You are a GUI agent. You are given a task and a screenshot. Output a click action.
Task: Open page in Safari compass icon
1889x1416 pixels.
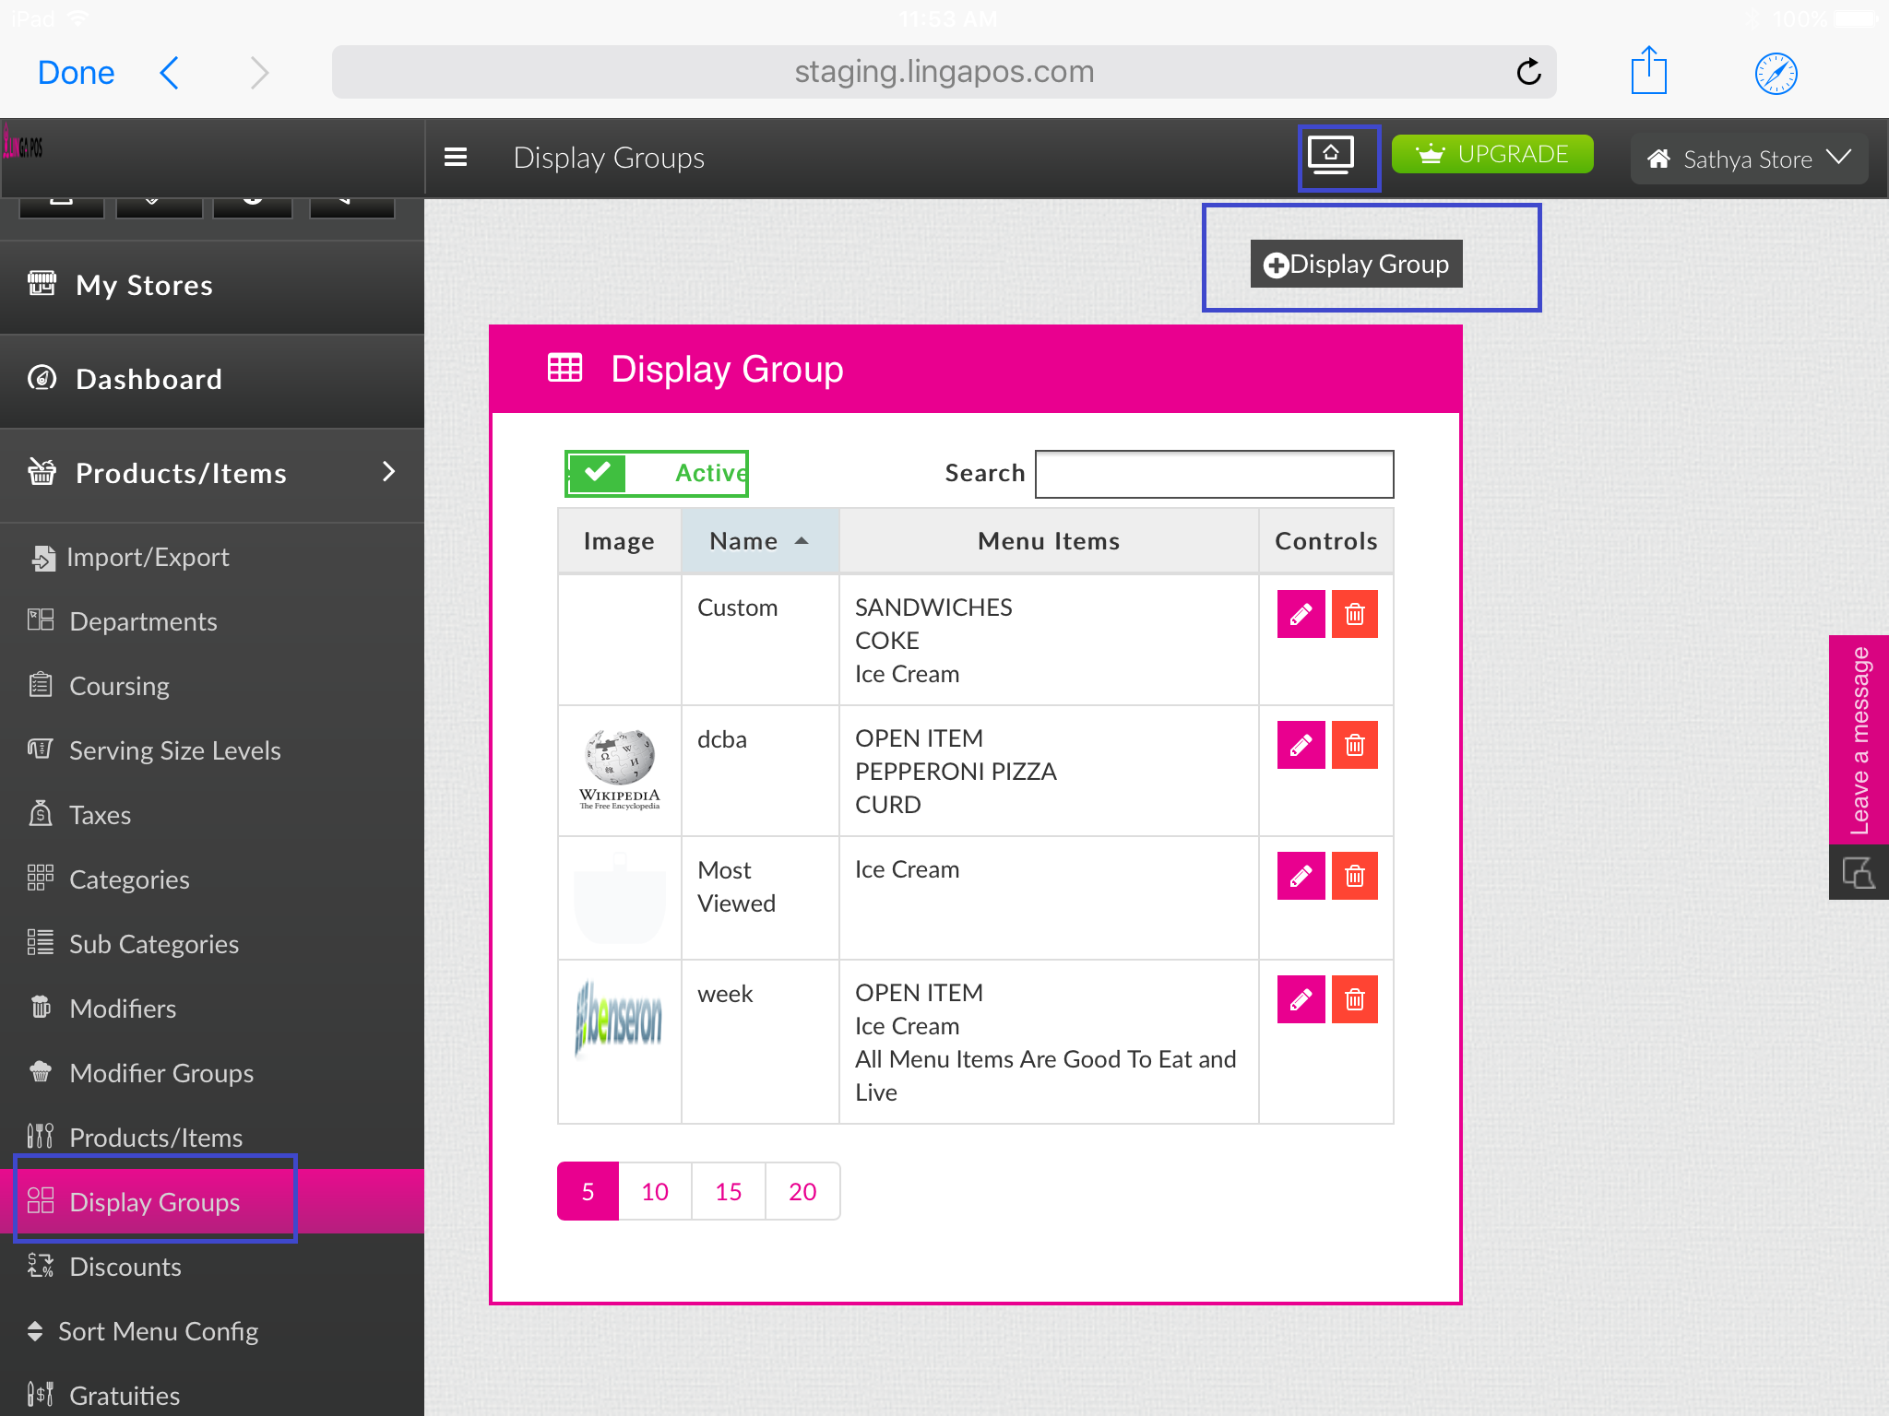(x=1776, y=74)
